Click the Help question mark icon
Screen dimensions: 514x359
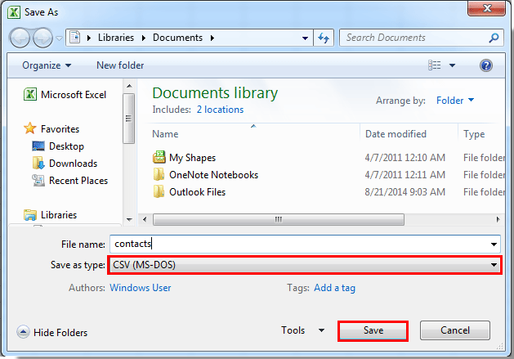click(x=485, y=65)
